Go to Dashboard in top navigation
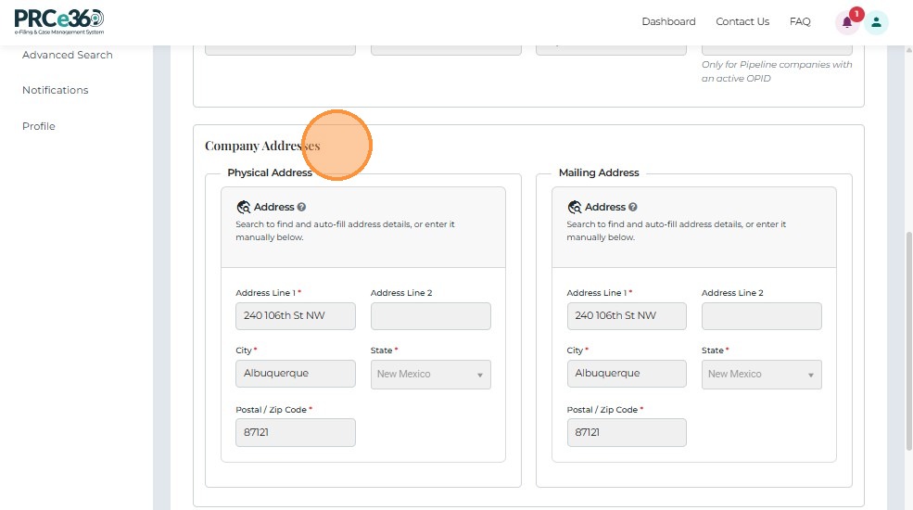The image size is (913, 510). pos(668,22)
